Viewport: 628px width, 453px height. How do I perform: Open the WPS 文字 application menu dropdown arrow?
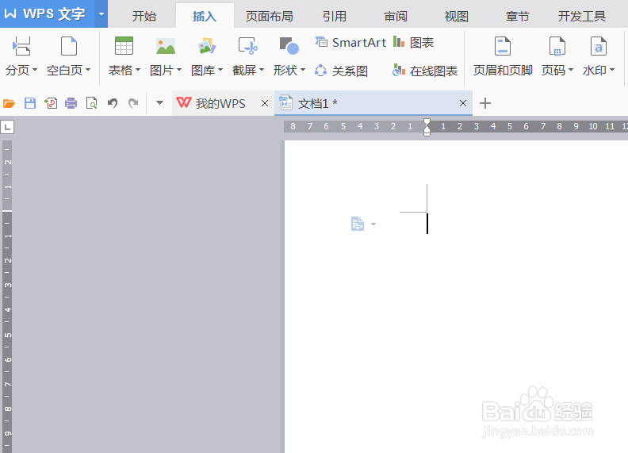(x=101, y=14)
